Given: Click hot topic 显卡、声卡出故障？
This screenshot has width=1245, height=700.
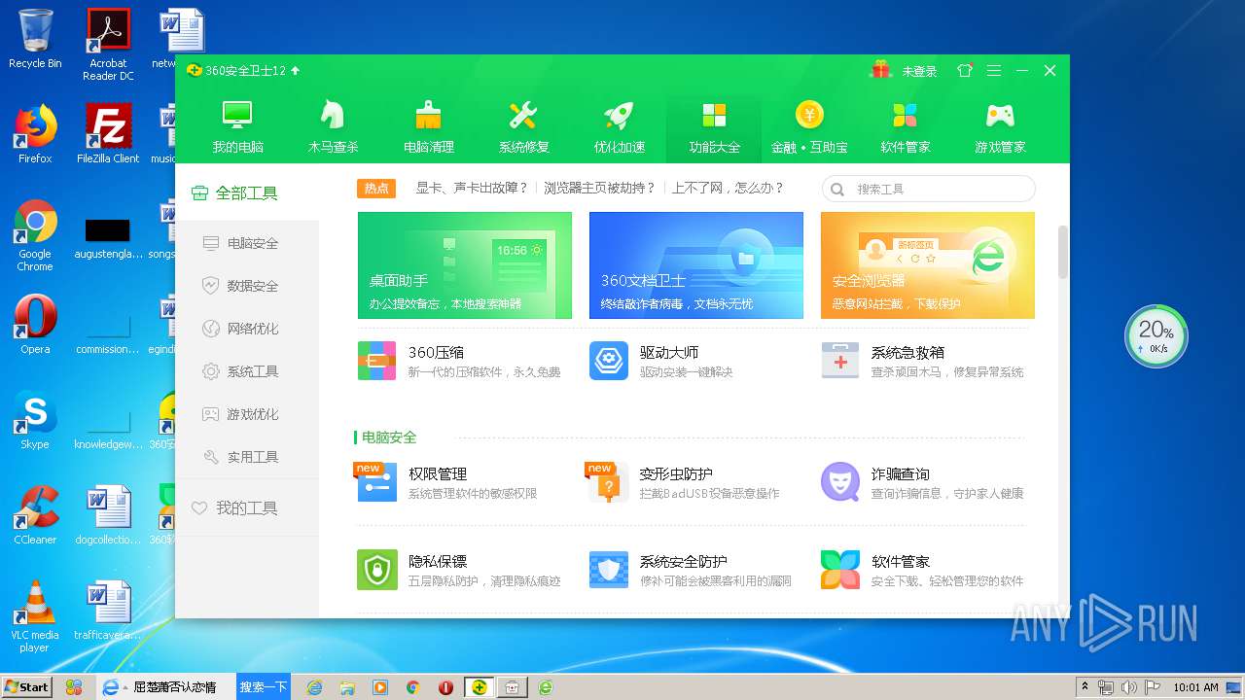Looking at the screenshot, I should pyautogui.click(x=472, y=189).
